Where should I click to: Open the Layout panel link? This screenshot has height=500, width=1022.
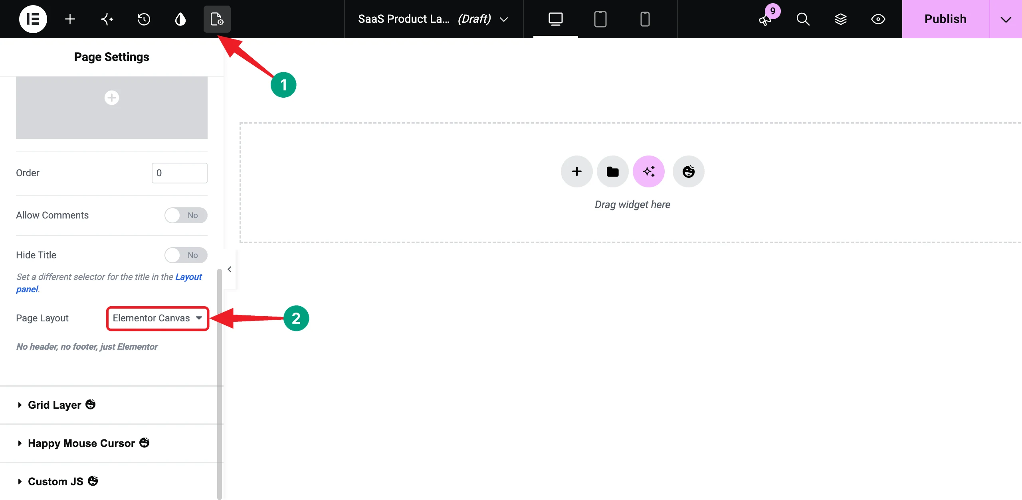tap(188, 277)
